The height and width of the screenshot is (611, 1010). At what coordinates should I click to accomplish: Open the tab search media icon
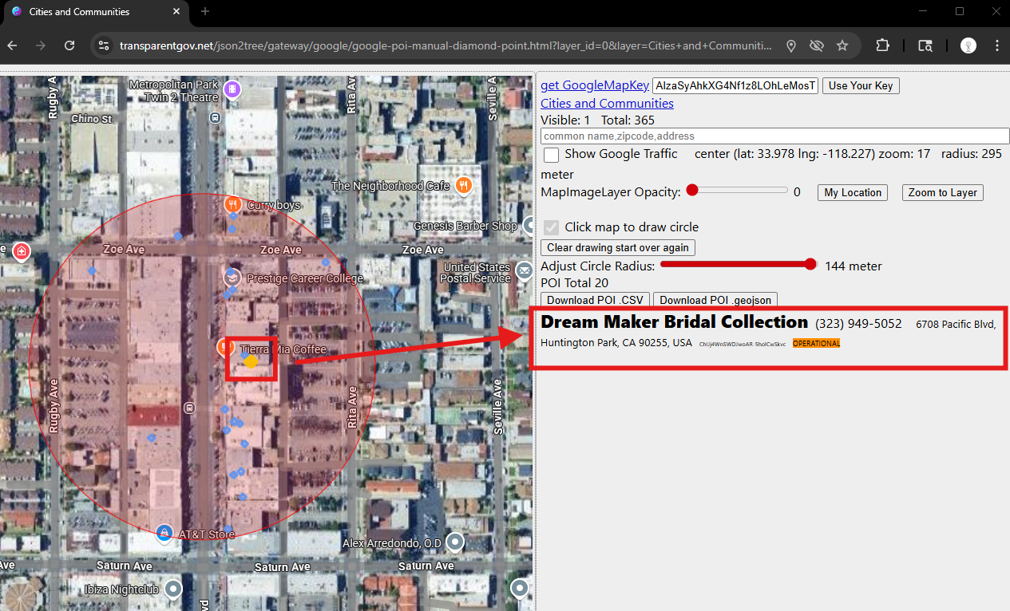925,45
